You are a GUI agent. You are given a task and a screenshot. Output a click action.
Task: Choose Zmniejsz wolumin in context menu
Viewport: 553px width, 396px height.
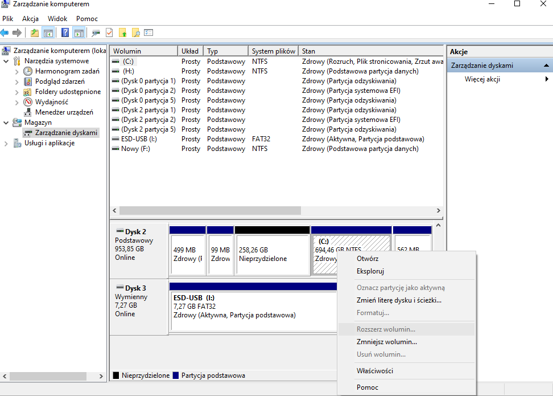[x=406, y=342]
